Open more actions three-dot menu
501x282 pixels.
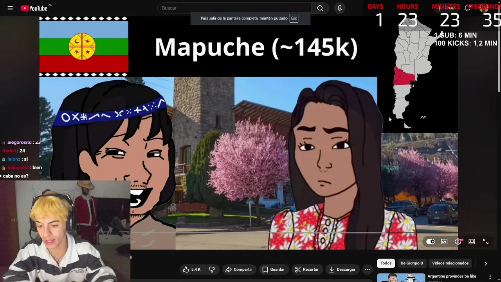click(x=367, y=269)
